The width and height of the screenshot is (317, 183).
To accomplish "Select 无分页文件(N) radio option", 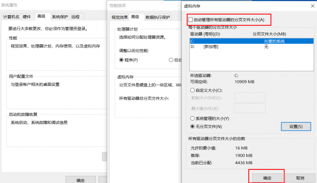I will click(x=193, y=126).
